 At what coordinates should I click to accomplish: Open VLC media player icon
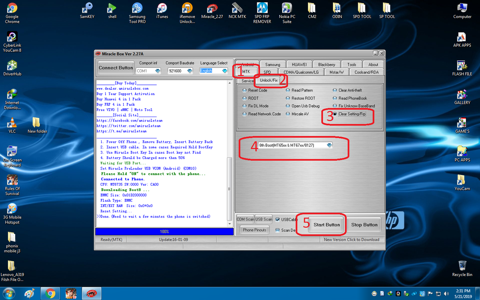pyautogui.click(x=12, y=125)
